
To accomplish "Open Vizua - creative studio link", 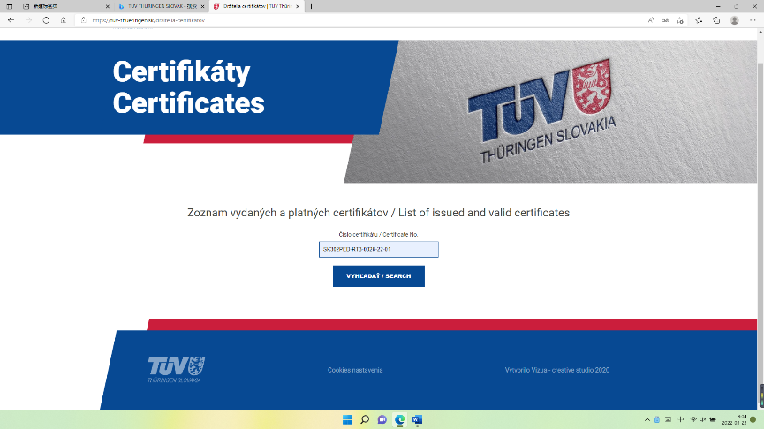I will click(x=563, y=370).
